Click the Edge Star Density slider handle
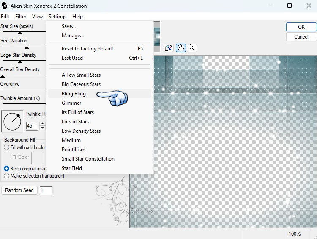Image resolution: width=317 pixels, height=239 pixels. (20, 62)
